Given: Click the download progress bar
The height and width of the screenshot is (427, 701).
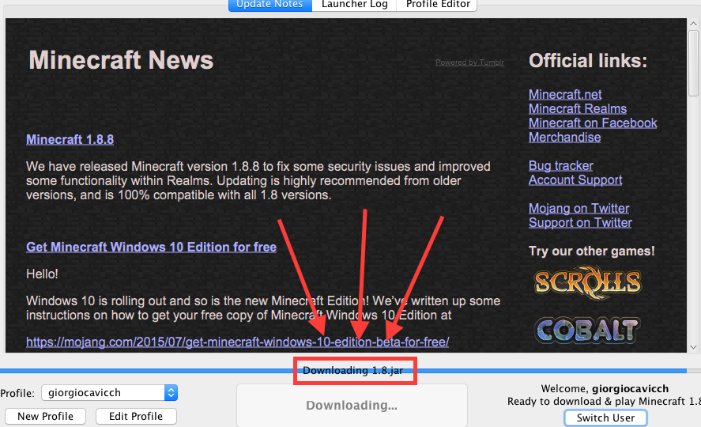Looking at the screenshot, I should [x=351, y=371].
